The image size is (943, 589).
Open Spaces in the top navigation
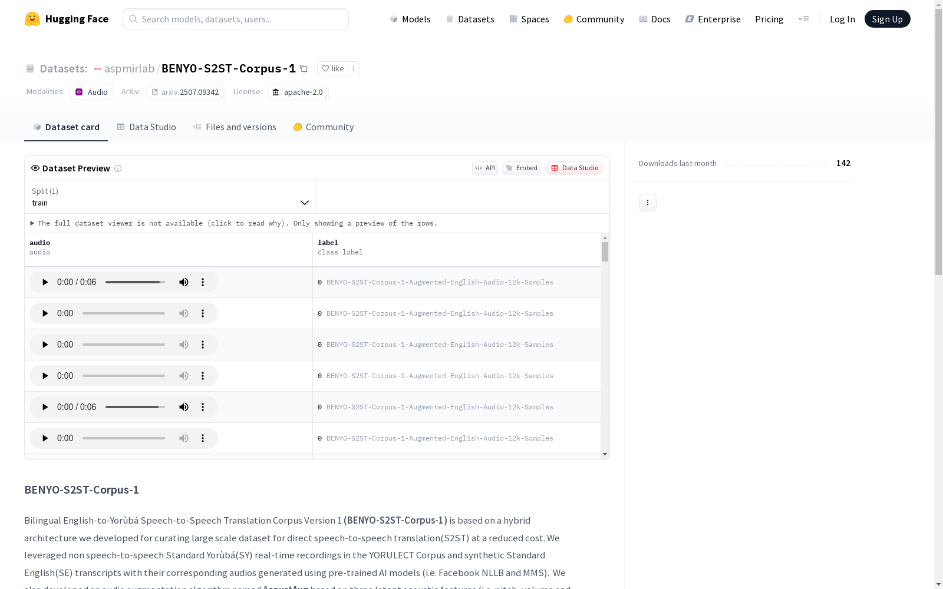click(x=529, y=19)
